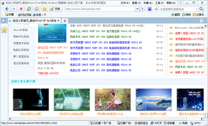
Task: Refresh the page with green arrows icon
Action: pyautogui.click(x=29, y=9)
